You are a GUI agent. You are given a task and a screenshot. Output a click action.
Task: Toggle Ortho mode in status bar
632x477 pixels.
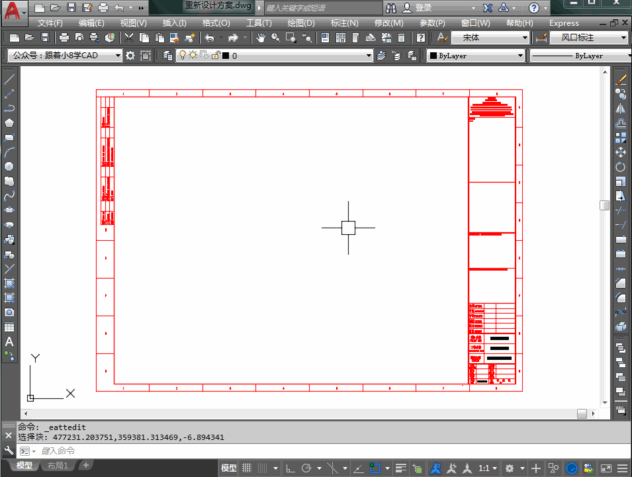(291, 468)
